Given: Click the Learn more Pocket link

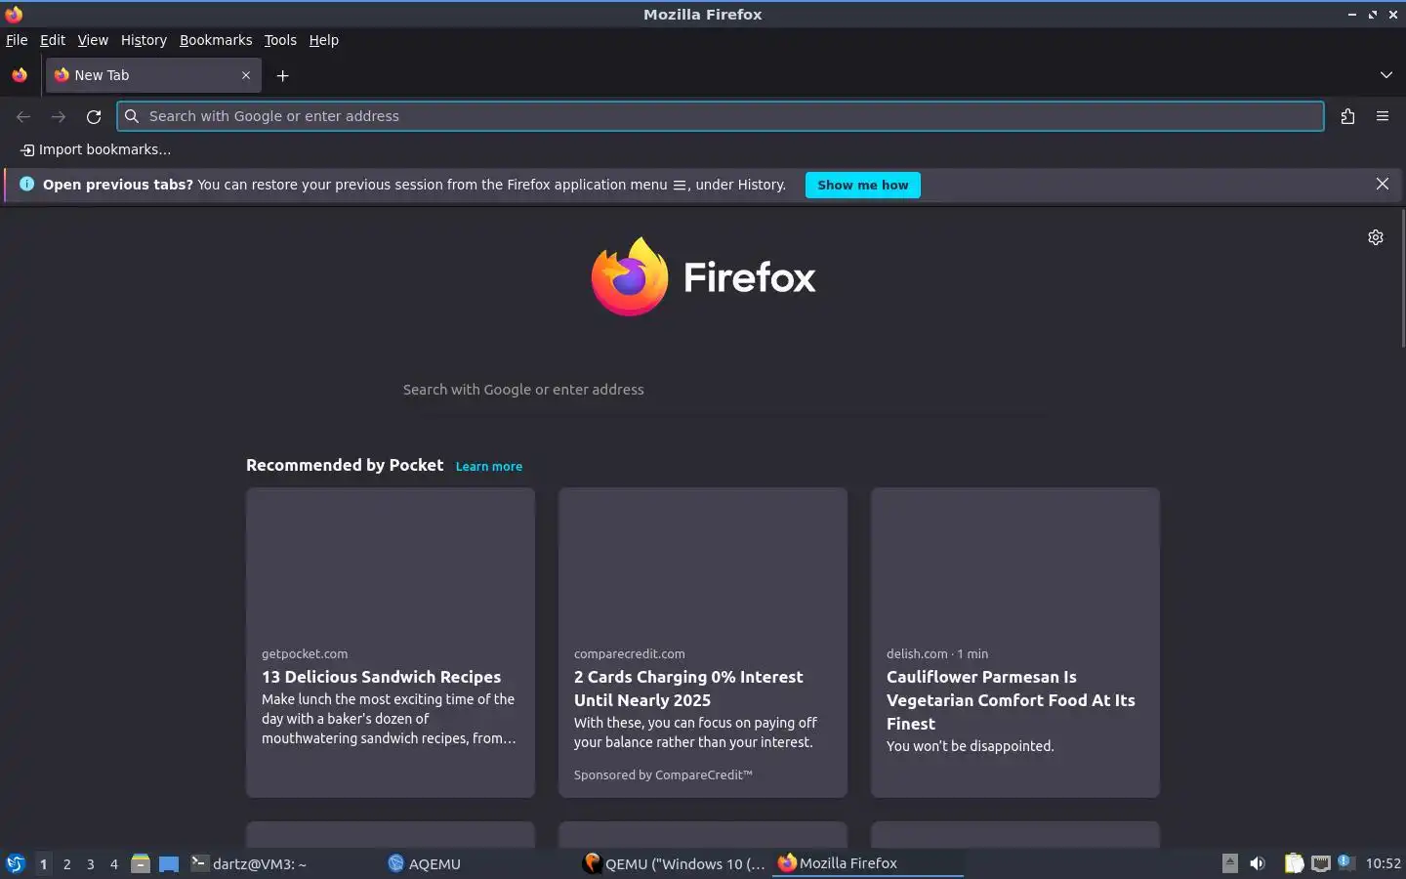Looking at the screenshot, I should coord(489,467).
